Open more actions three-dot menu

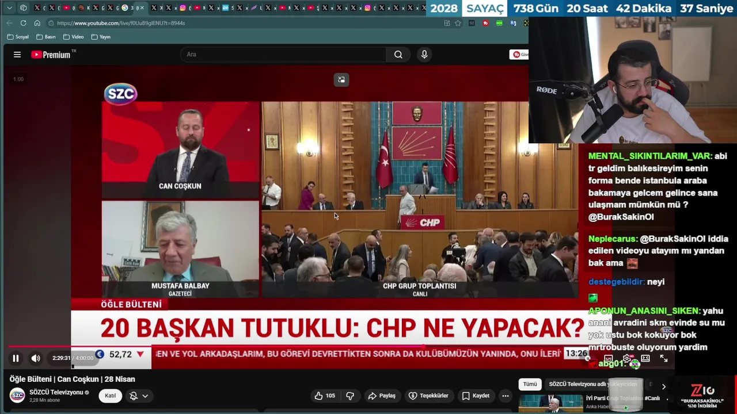coord(505,396)
